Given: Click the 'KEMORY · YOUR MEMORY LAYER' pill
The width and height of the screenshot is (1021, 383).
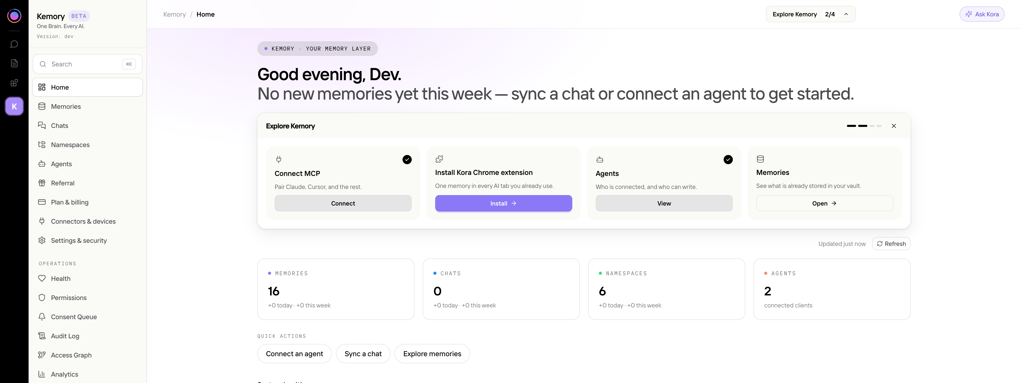Looking at the screenshot, I should pyautogui.click(x=318, y=49).
